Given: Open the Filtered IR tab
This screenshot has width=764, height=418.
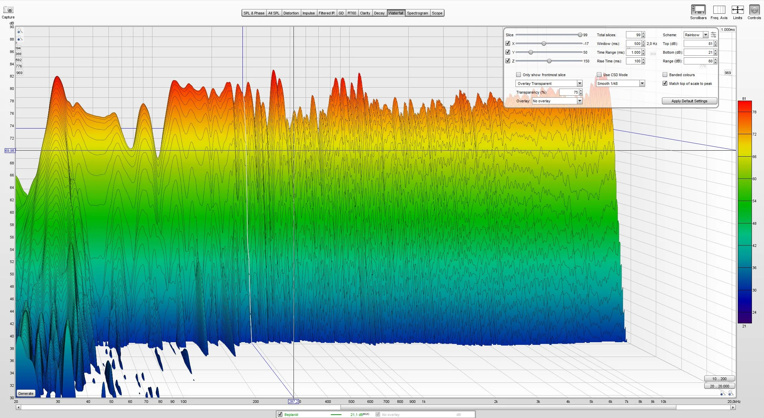Looking at the screenshot, I should pos(326,13).
